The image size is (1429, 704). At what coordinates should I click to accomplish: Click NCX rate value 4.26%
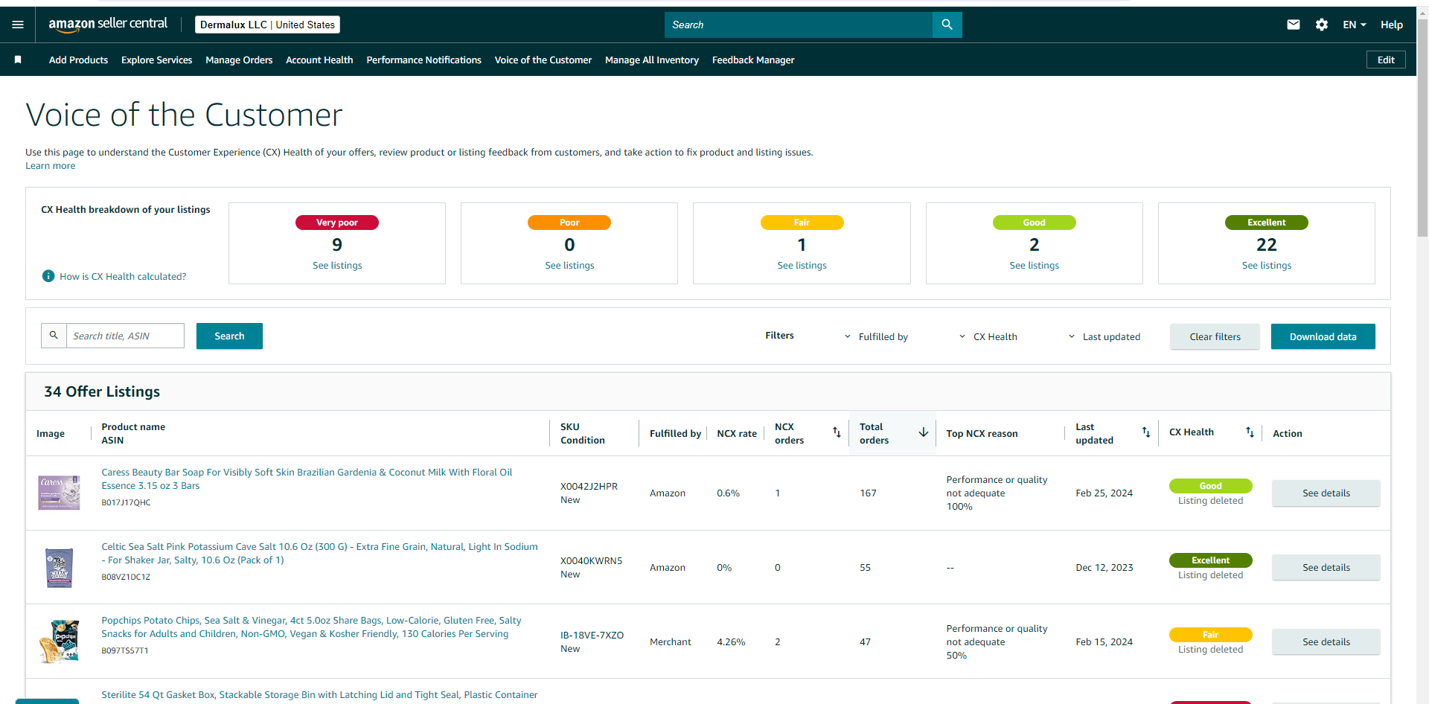[x=731, y=641]
